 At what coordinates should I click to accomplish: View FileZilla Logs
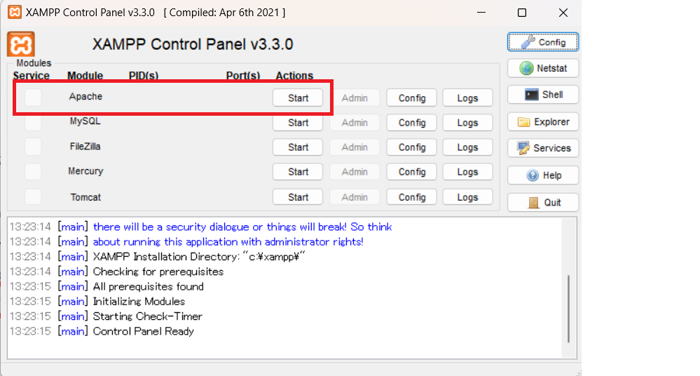pos(468,147)
